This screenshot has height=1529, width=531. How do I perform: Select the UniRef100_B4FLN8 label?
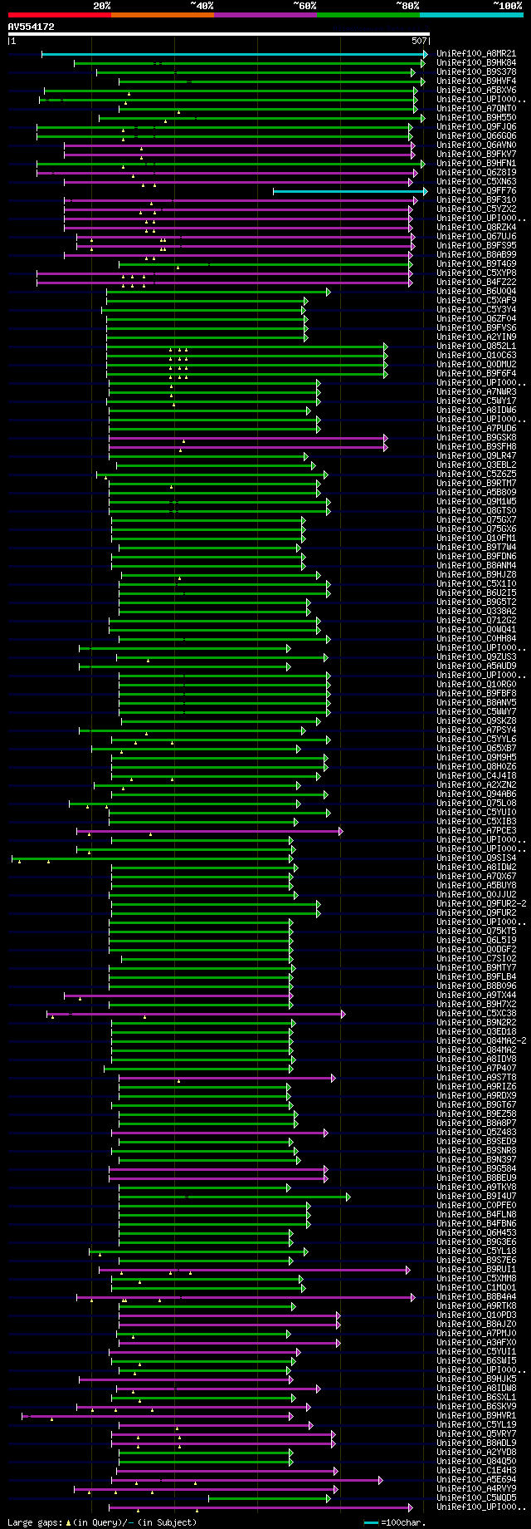click(476, 1215)
